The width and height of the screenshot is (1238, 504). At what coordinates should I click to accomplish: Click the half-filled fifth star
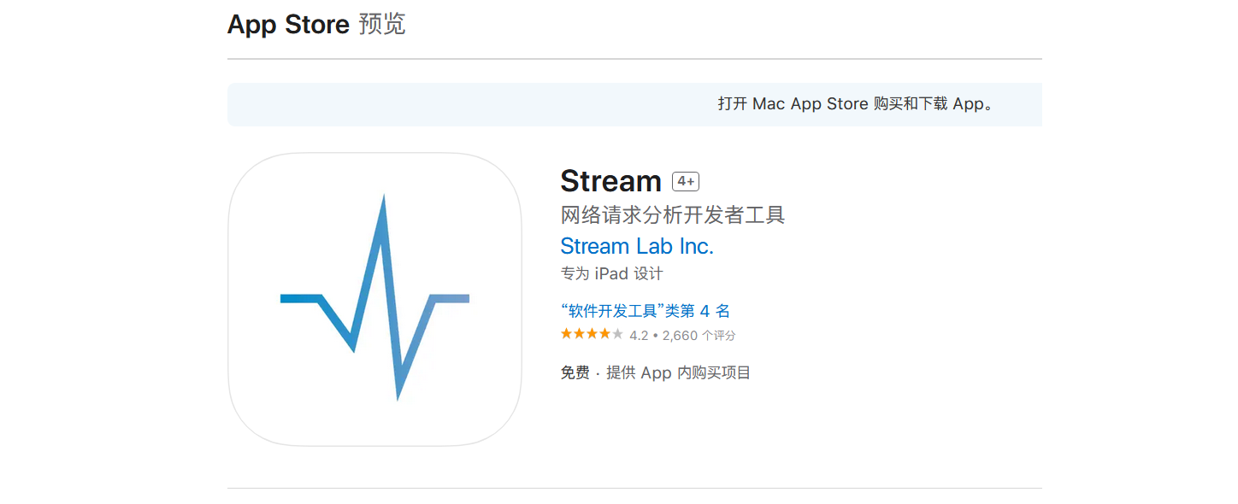617,334
